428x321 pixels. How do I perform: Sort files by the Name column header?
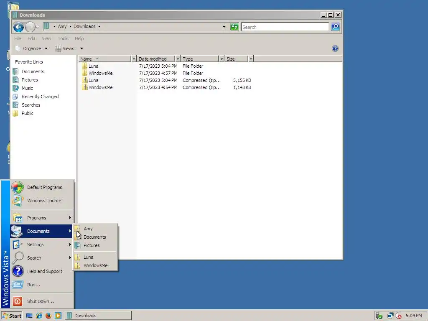104,59
